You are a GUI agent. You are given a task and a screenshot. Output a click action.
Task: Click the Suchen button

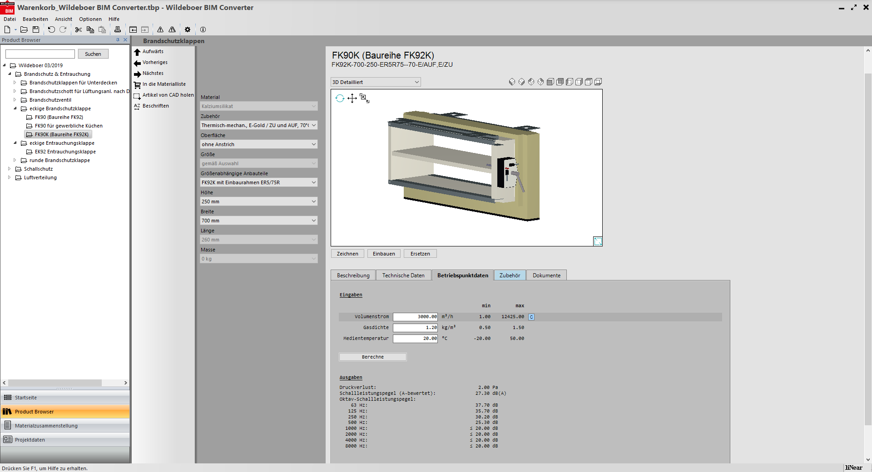point(93,54)
